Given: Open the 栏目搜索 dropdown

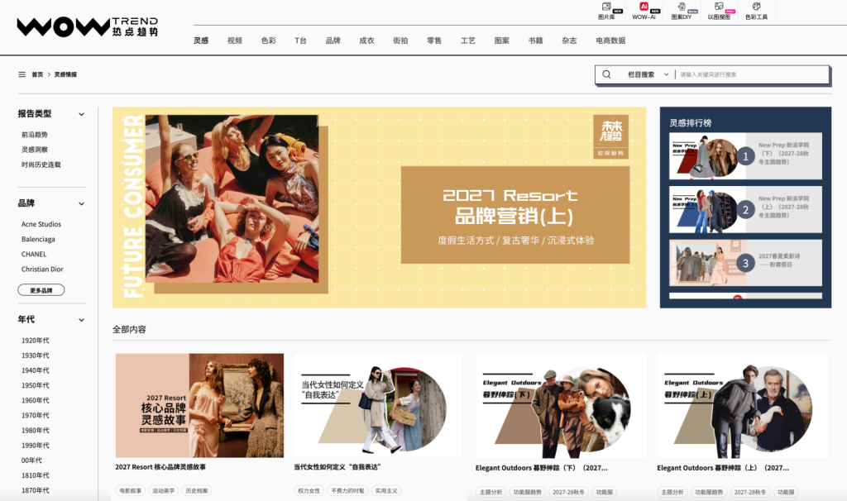Looking at the screenshot, I should pos(648,74).
